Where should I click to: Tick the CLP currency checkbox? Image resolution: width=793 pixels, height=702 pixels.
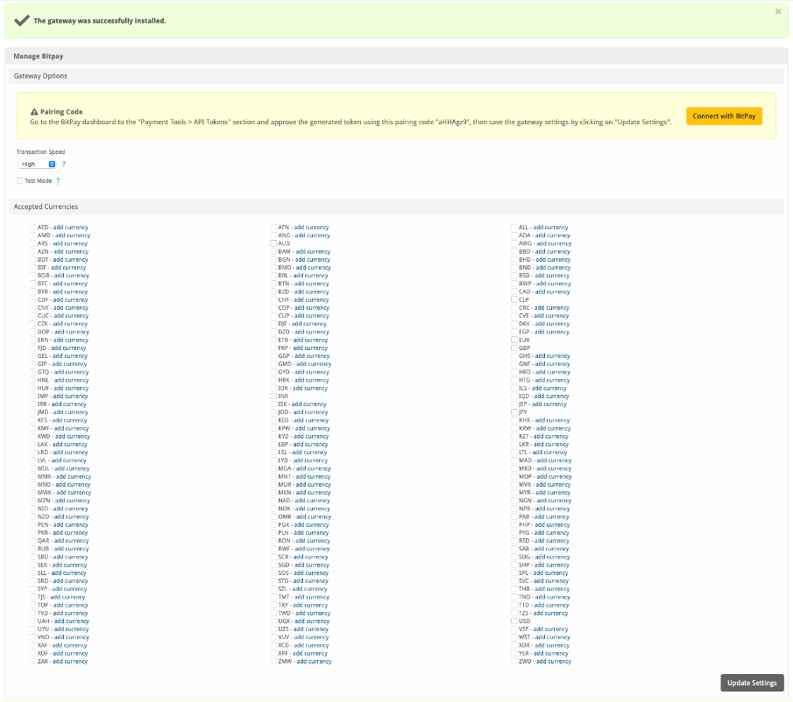pyautogui.click(x=514, y=299)
